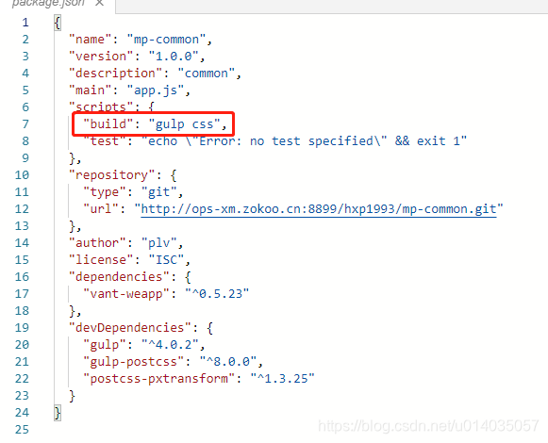Click the "test" key on line 8

pos(105,140)
